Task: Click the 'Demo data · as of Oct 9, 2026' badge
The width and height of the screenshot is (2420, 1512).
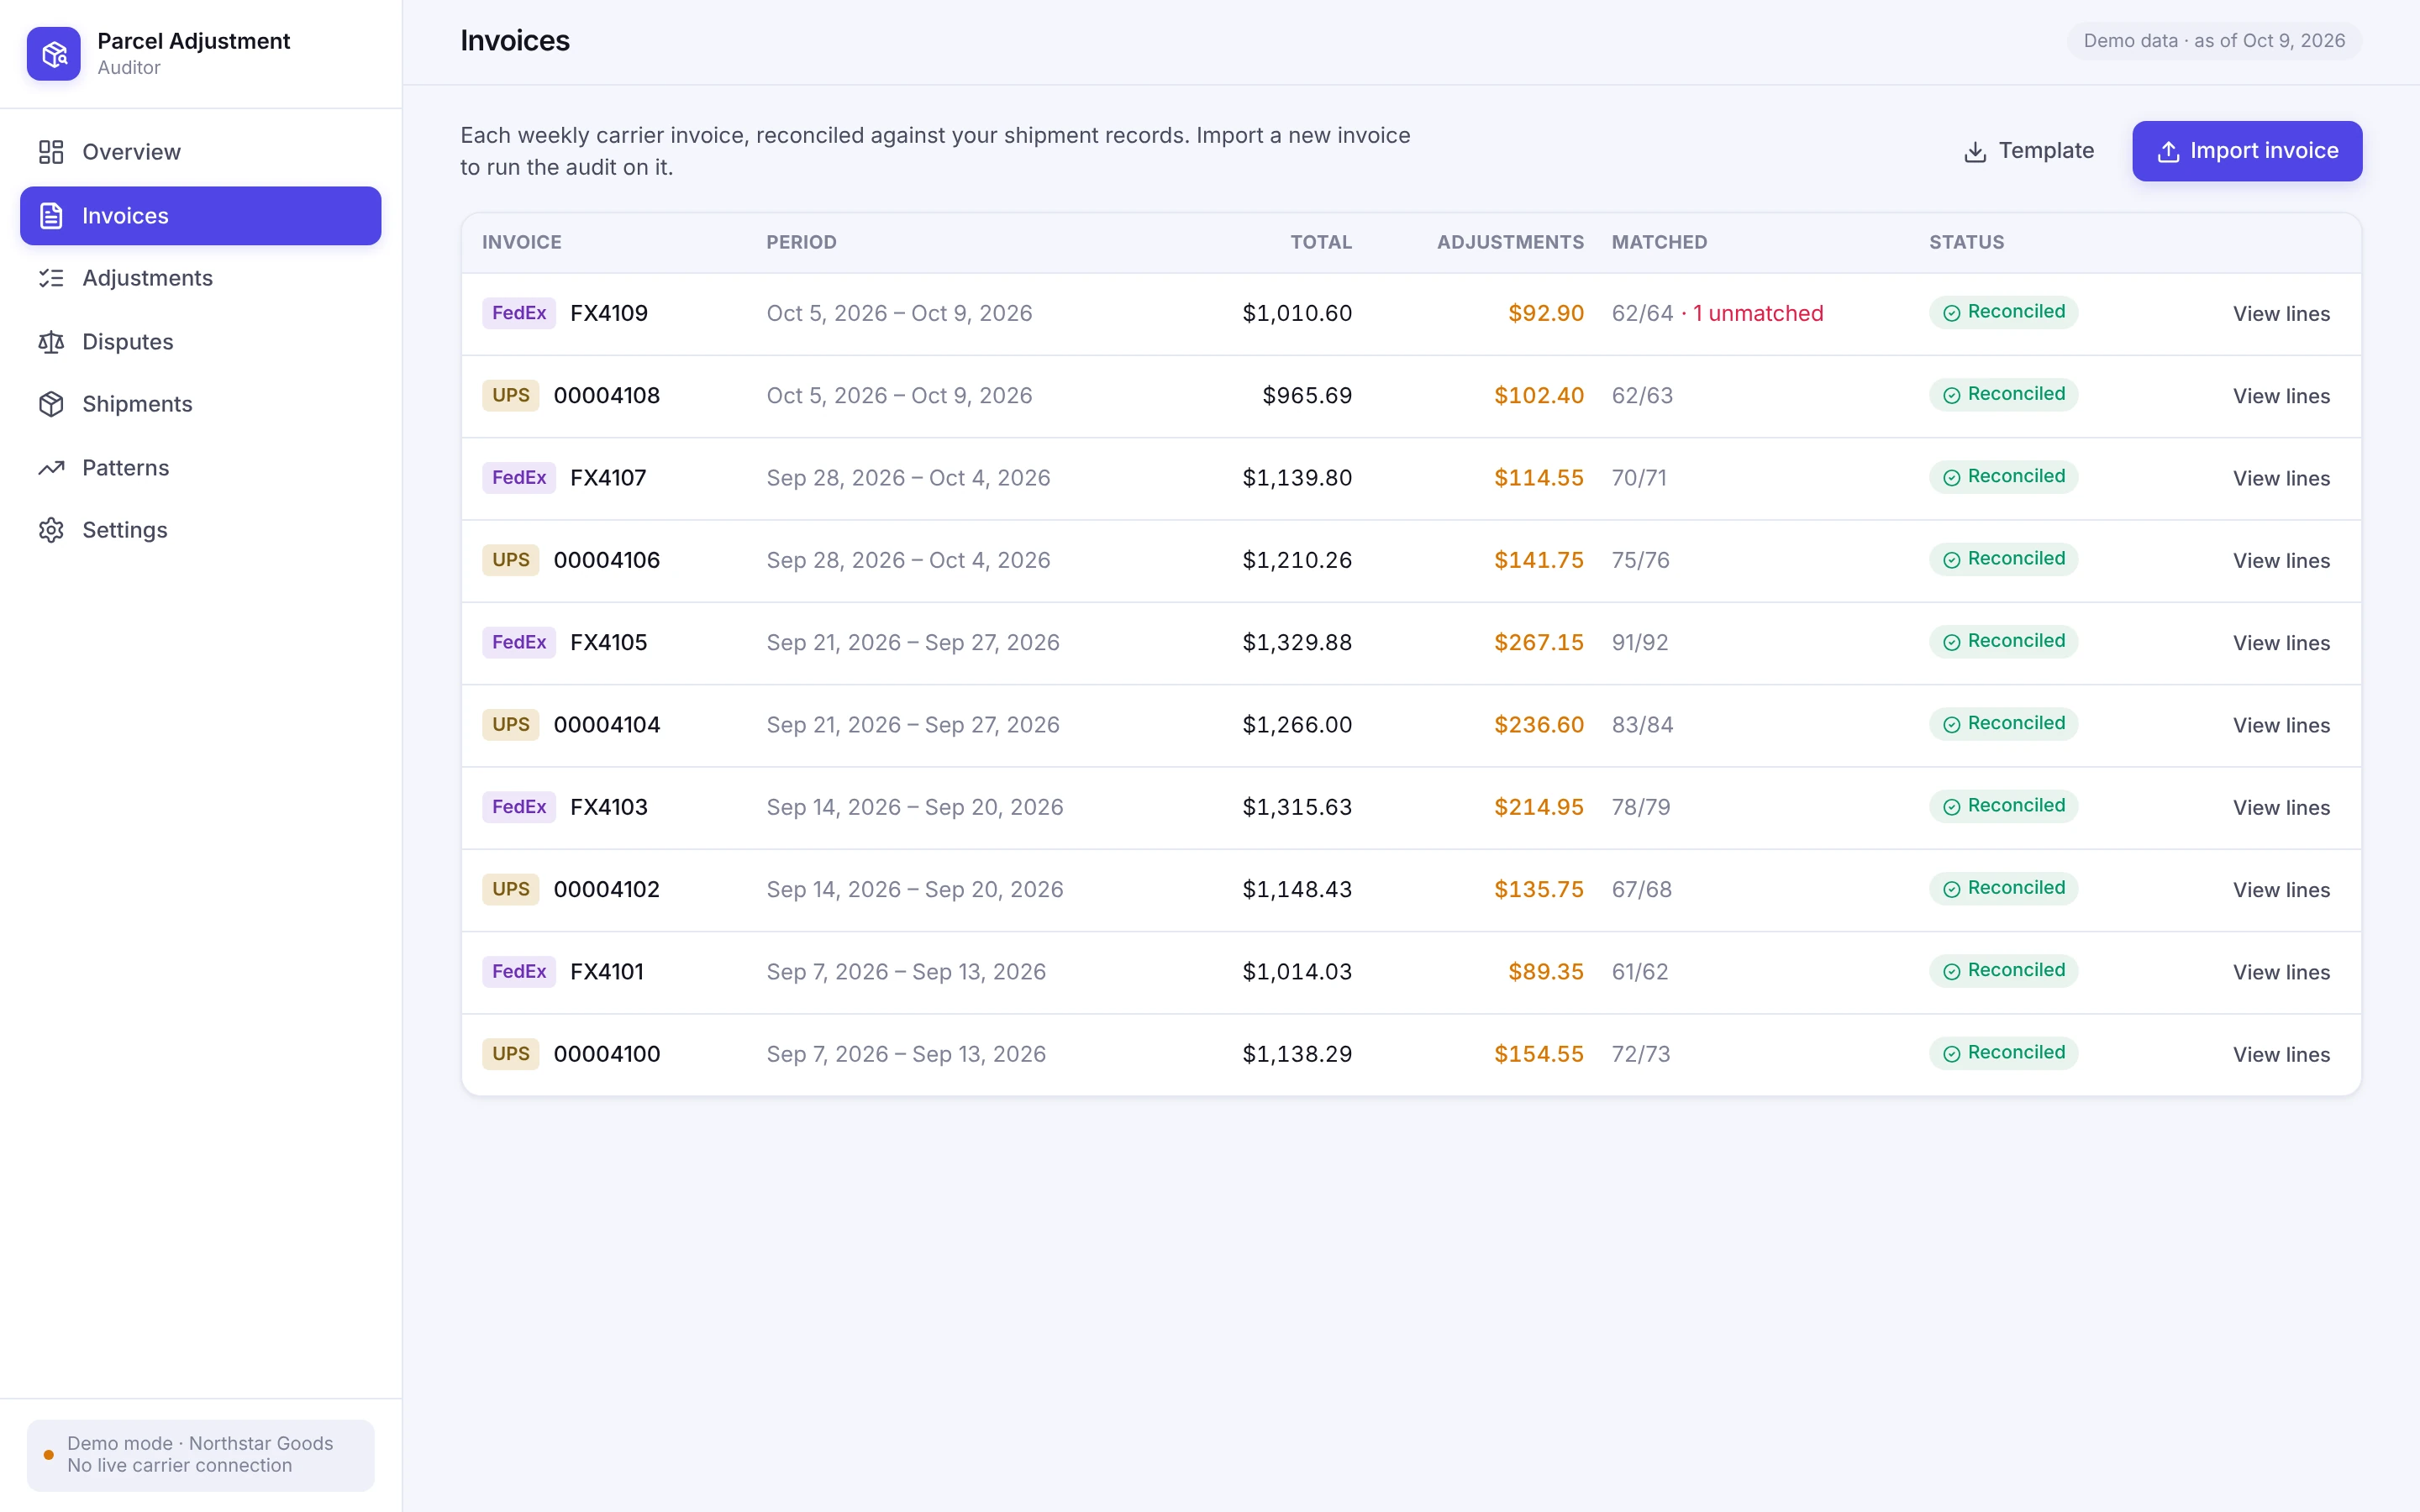Action: click(x=2214, y=41)
